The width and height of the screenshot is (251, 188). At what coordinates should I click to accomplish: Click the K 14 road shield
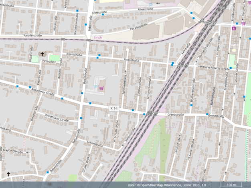114,108
